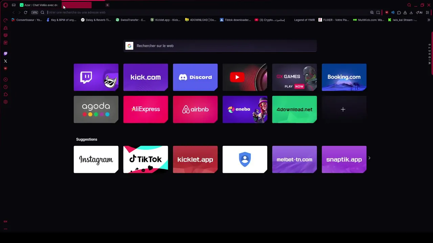
Task: Open the Instagram suggestion tile
Action: [x=96, y=159]
